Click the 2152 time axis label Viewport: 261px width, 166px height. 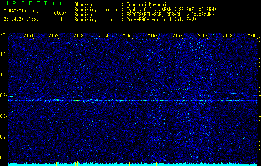(54, 35)
